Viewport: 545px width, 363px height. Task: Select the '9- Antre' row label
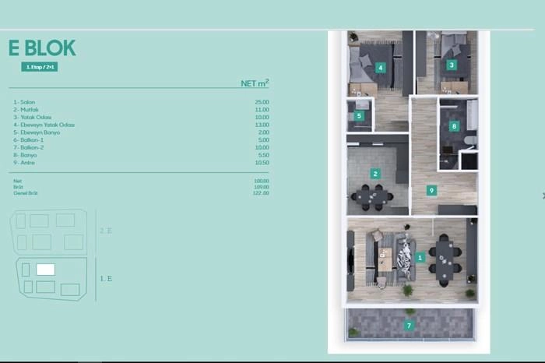tap(24, 163)
